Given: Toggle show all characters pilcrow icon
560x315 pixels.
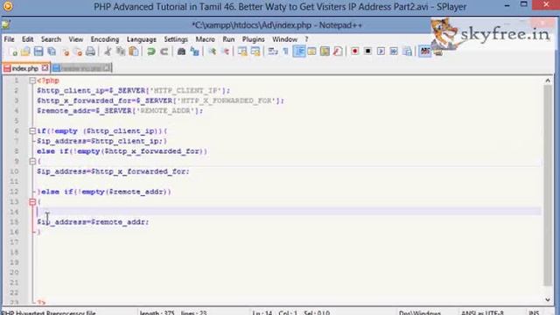Looking at the screenshot, I should tap(286, 52).
